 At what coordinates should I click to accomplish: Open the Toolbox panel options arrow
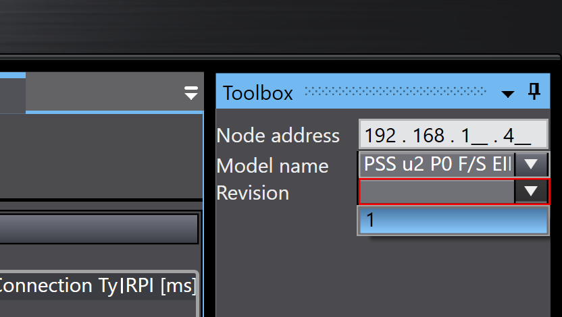click(x=507, y=94)
